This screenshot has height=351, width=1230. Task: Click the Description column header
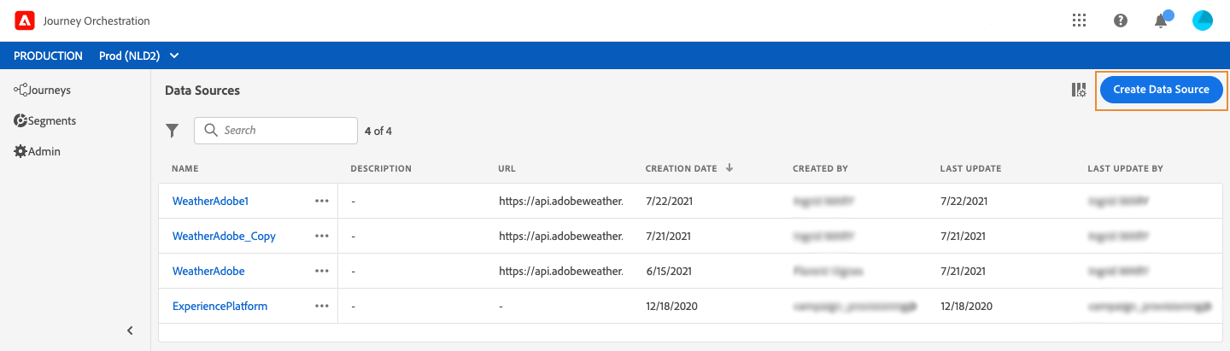381,169
